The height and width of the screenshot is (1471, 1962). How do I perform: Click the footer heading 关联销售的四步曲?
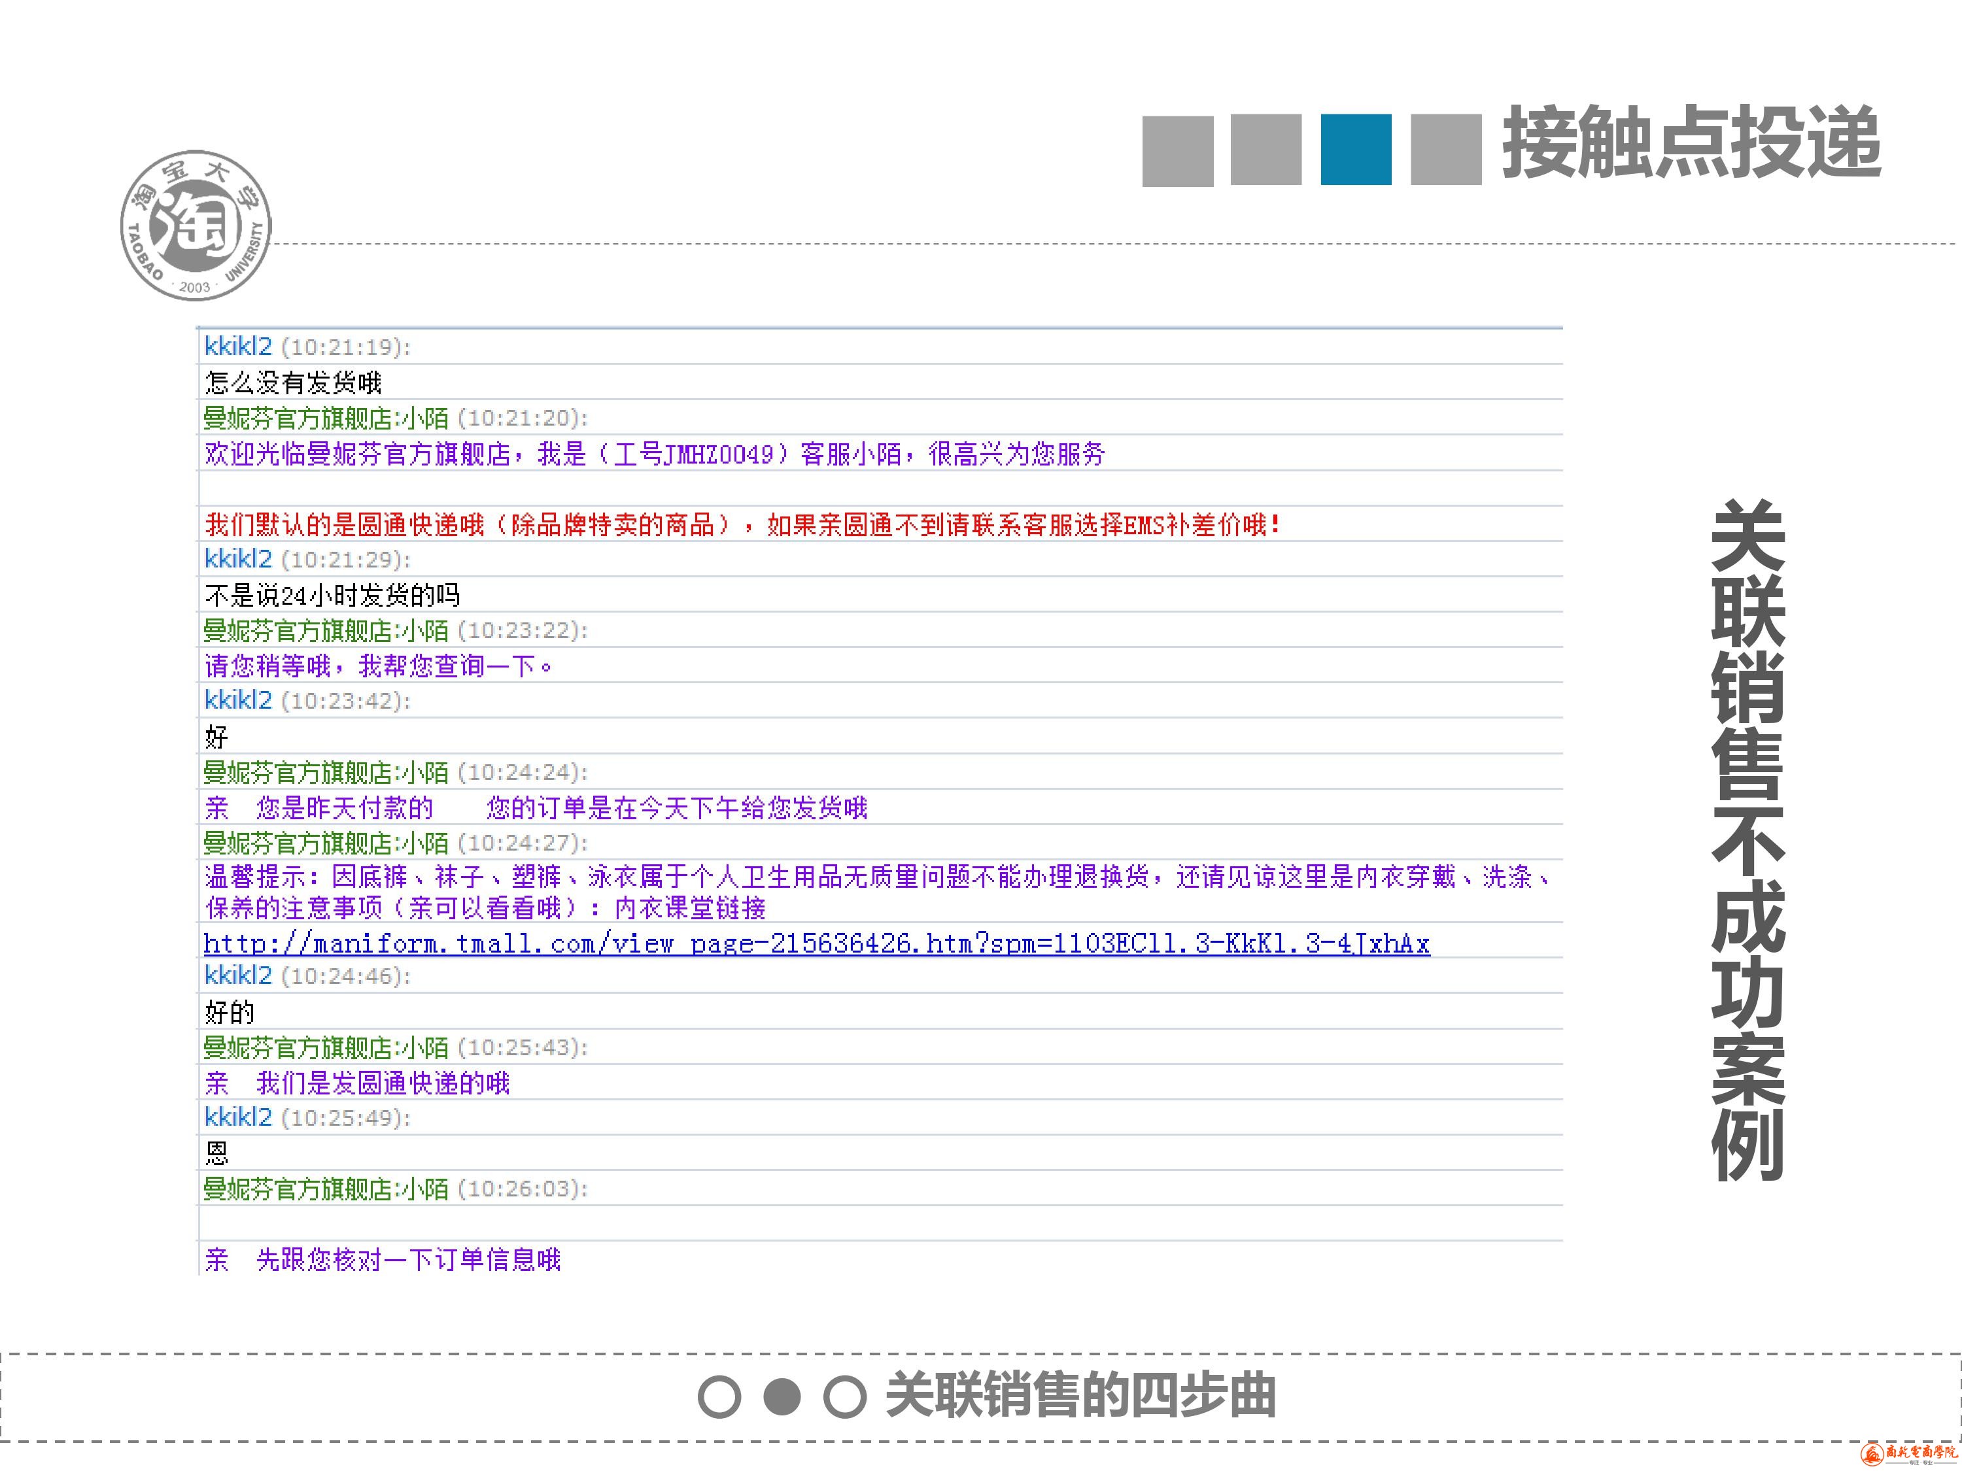coord(1080,1396)
